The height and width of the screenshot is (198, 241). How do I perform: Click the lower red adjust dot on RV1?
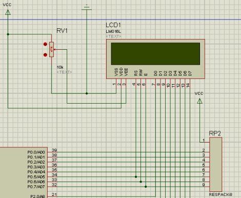coord(45,55)
